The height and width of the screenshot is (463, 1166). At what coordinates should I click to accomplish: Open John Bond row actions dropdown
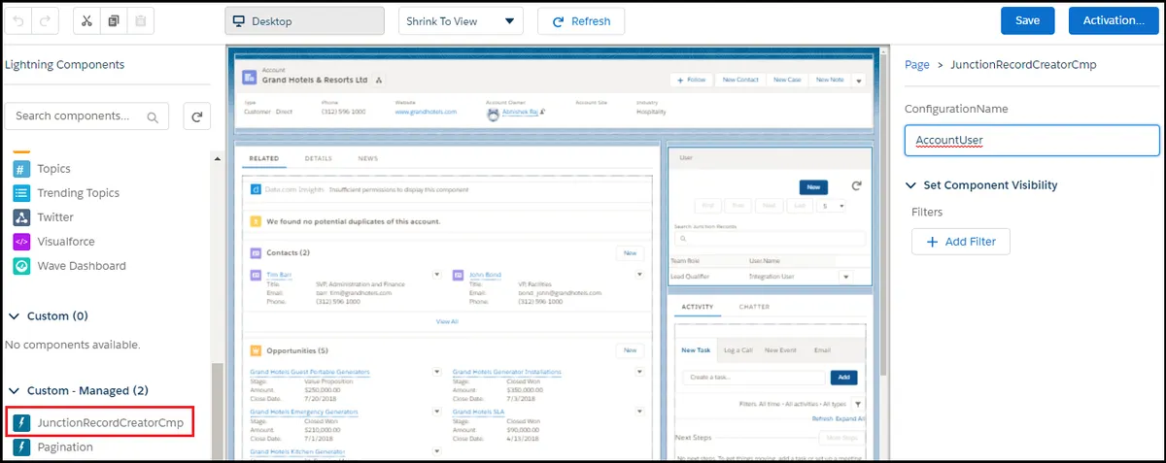coord(639,276)
